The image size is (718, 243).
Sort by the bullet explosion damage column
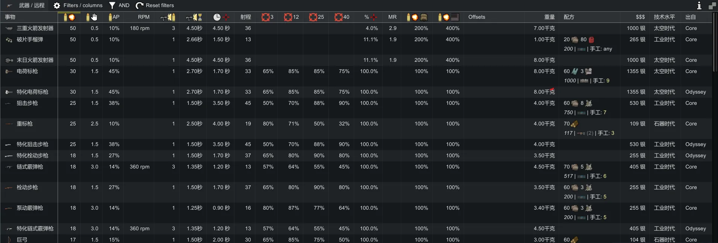[x=69, y=17]
